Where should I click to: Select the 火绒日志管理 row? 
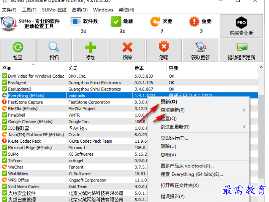click(x=74, y=199)
